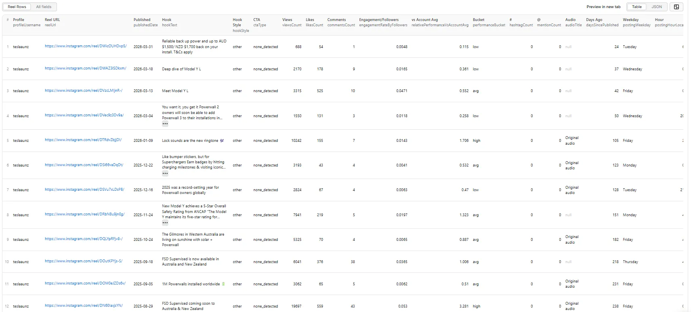Click the Profile column header

[x=27, y=22]
